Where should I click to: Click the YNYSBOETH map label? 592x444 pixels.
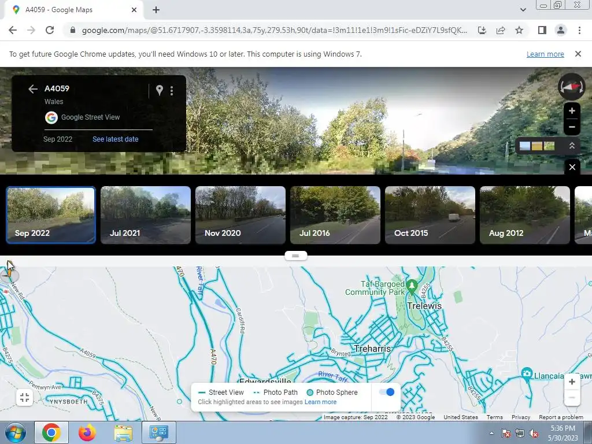68,402
